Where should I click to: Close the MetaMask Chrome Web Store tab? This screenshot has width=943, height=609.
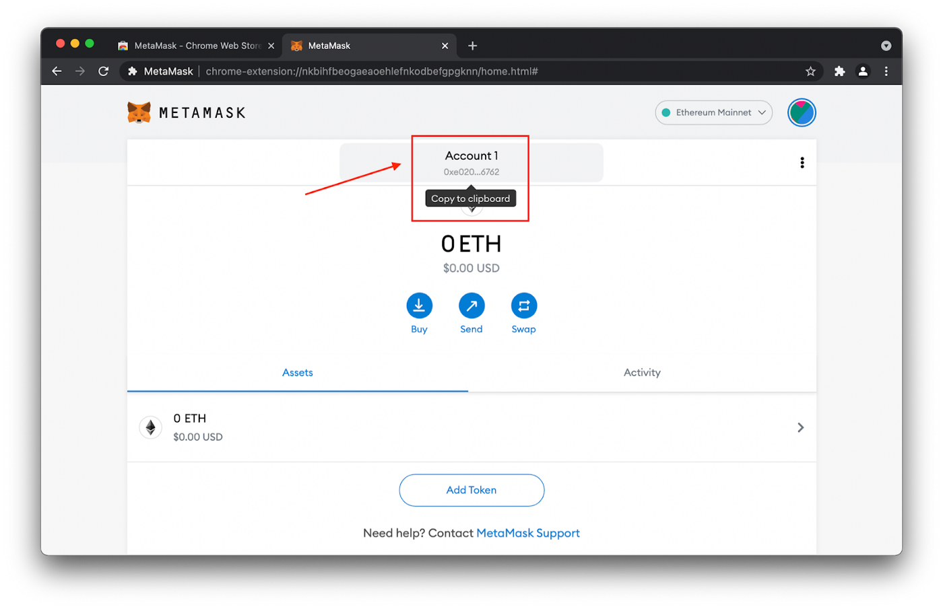click(x=271, y=46)
